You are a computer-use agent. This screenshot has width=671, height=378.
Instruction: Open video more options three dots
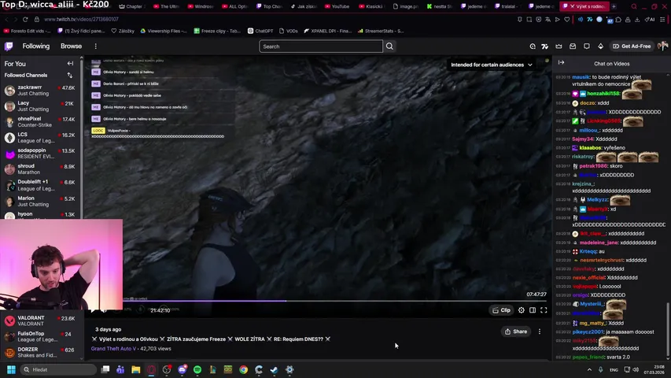tap(539, 332)
